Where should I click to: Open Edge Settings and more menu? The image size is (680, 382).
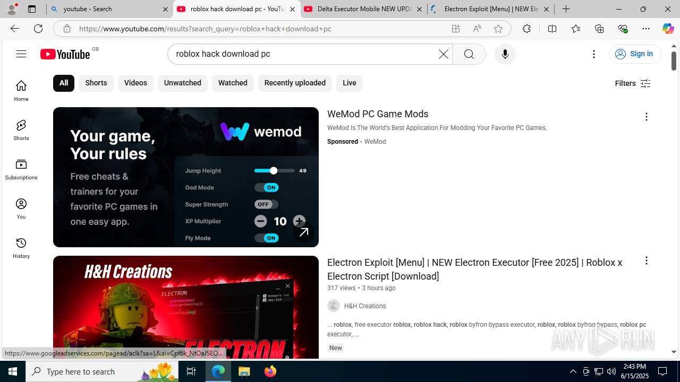tap(646, 29)
